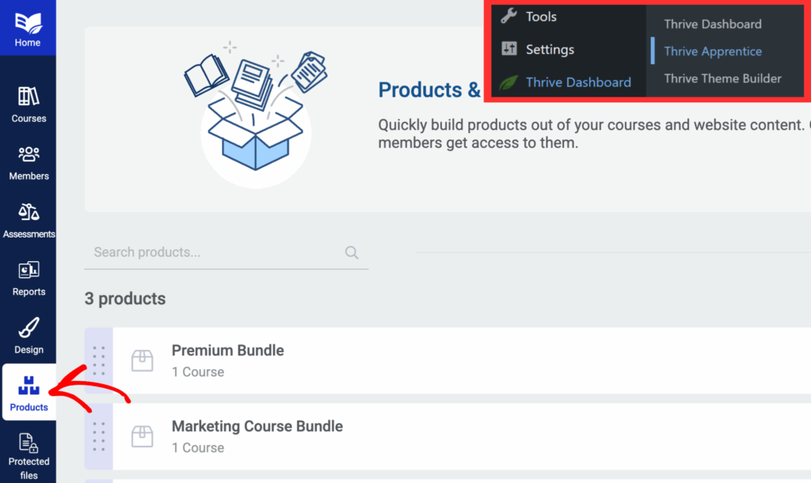
Task: Go to Members icon in sidebar
Action: pos(29,154)
